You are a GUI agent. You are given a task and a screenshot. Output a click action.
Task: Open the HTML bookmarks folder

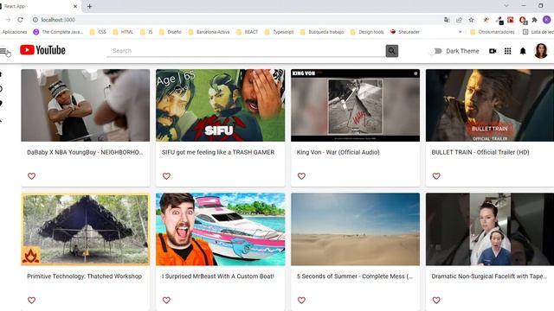(x=123, y=32)
